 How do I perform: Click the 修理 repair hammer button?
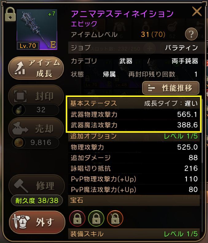[x=37, y=185]
